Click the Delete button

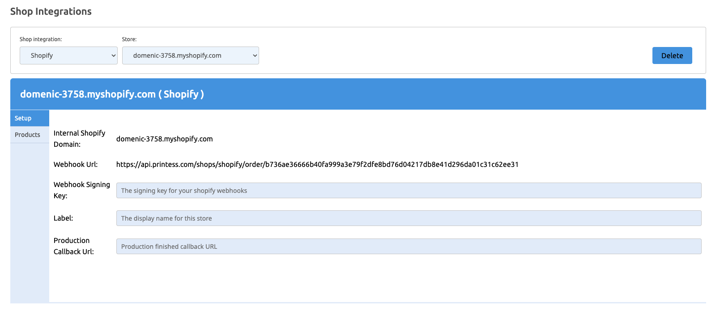672,55
